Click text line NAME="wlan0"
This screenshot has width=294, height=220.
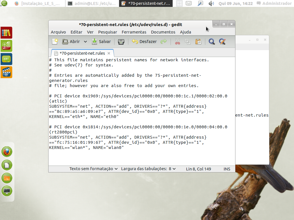86,148
